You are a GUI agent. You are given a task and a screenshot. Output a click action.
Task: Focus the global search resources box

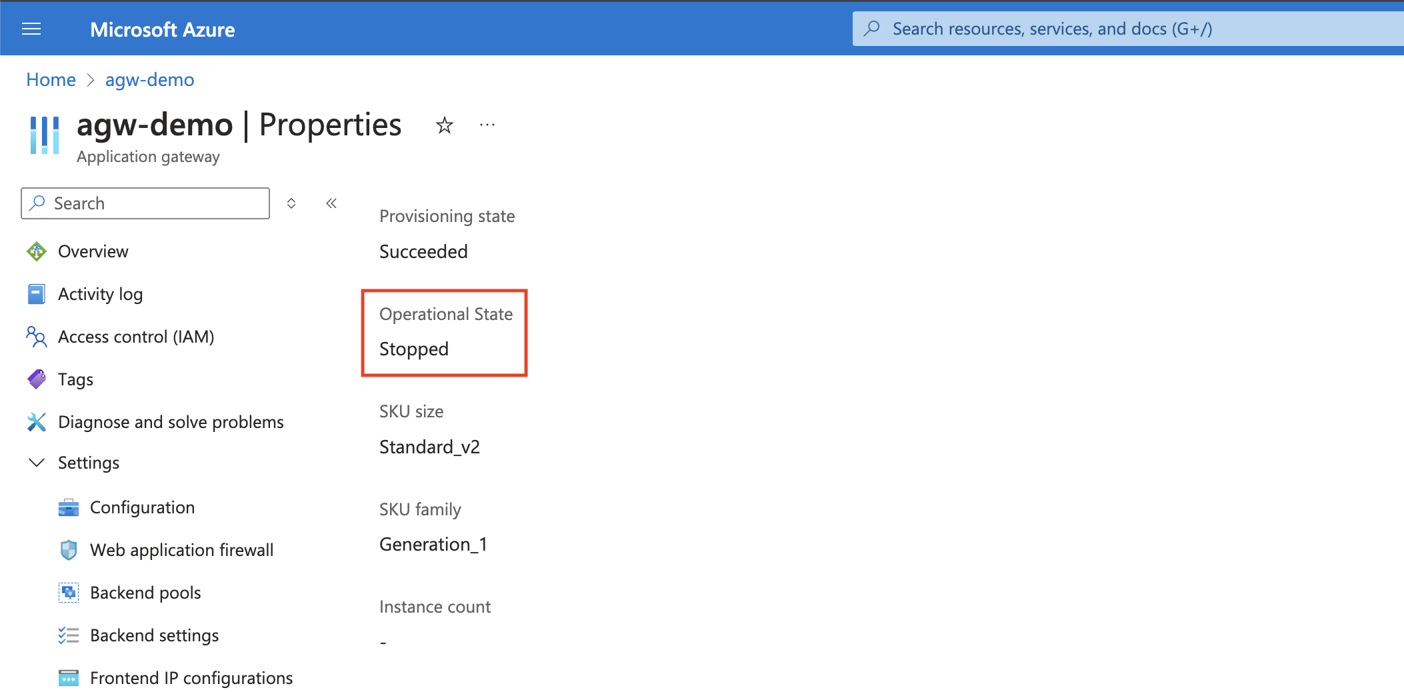(1128, 29)
